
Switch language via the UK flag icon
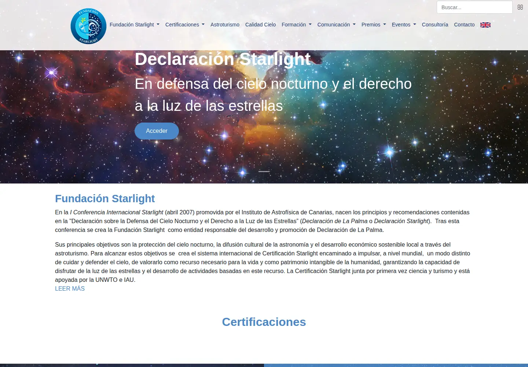(485, 25)
